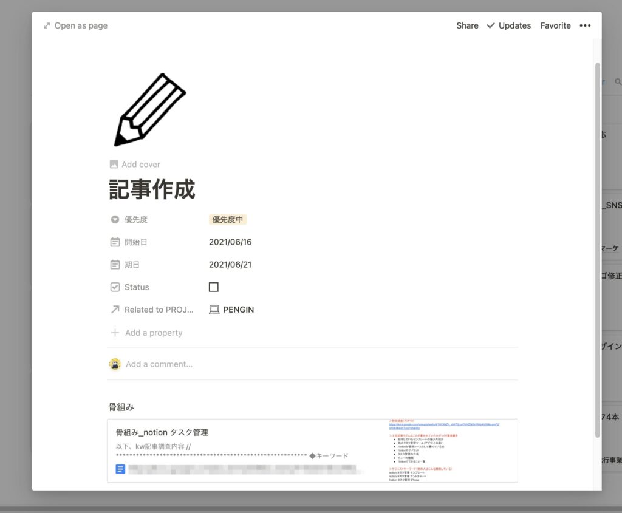Image resolution: width=622 pixels, height=513 pixels.
Task: Click the 開始日 calendar icon
Action: pyautogui.click(x=115, y=242)
